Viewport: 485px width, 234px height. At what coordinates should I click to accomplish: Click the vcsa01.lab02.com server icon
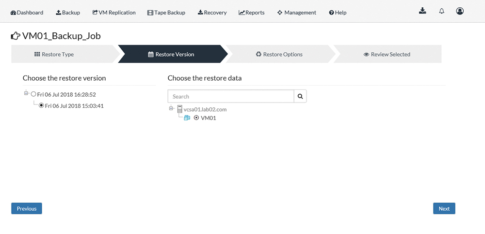point(180,109)
